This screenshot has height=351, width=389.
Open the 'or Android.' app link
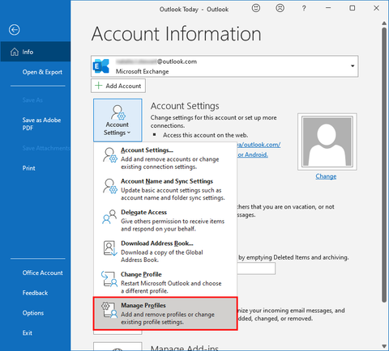click(x=253, y=154)
